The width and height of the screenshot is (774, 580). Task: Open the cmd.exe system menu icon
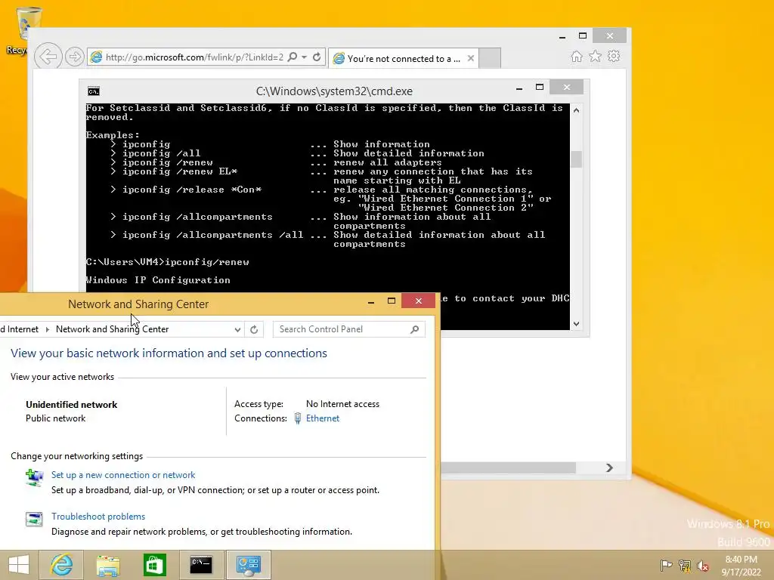tap(93, 91)
